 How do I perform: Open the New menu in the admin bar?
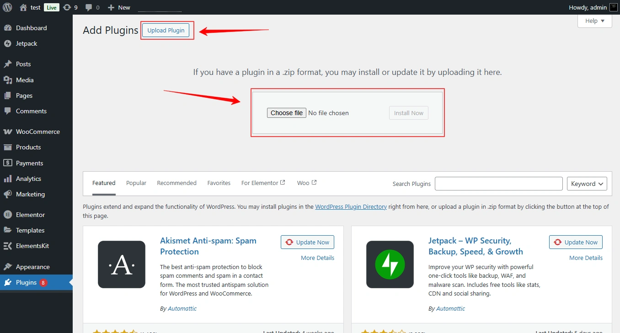[x=118, y=7]
